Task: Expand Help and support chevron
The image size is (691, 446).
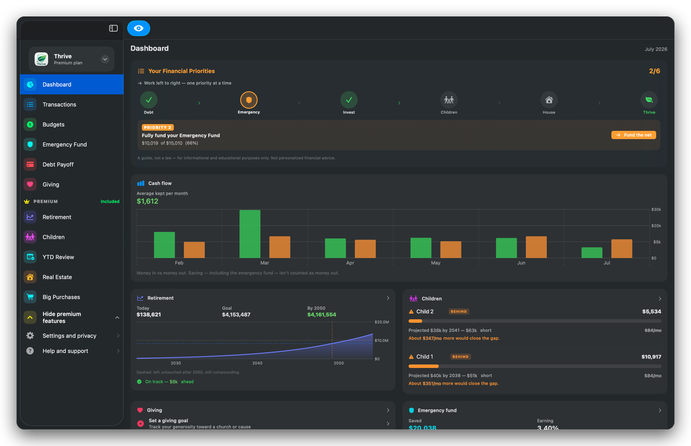Action: pyautogui.click(x=118, y=351)
